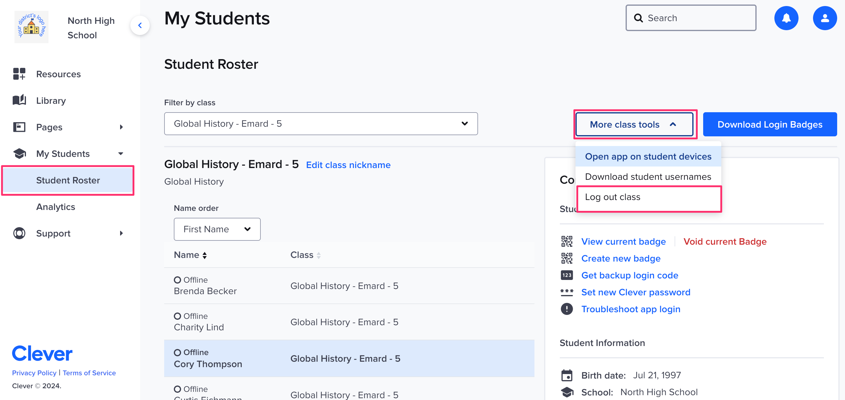Screen dimensions: 845x400
Task: Click the Support lifebuoy icon
Action: [19, 233]
